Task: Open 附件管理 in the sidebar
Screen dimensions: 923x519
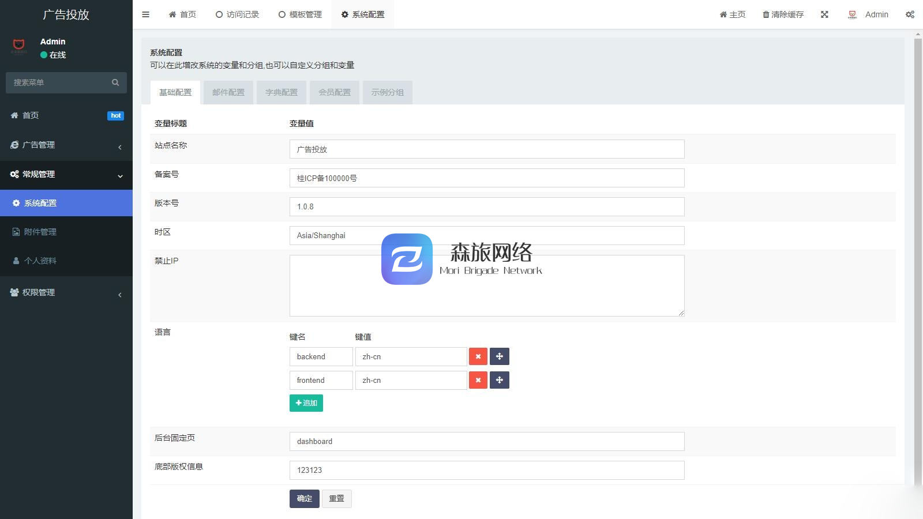Action: click(66, 232)
